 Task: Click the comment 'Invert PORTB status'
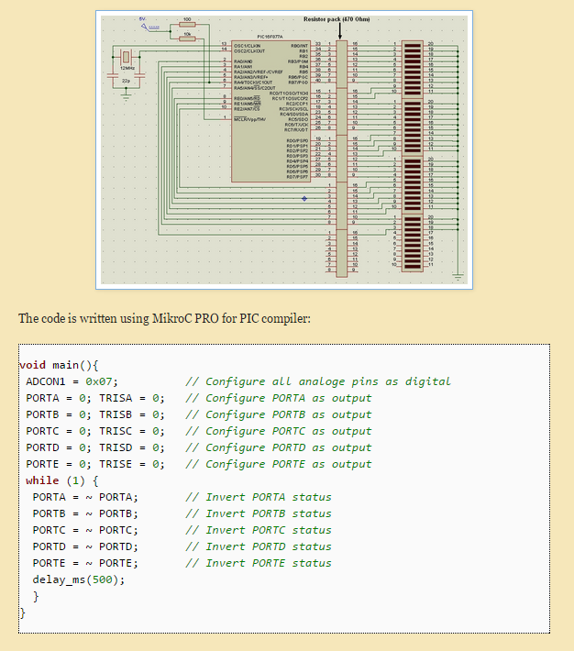click(259, 514)
